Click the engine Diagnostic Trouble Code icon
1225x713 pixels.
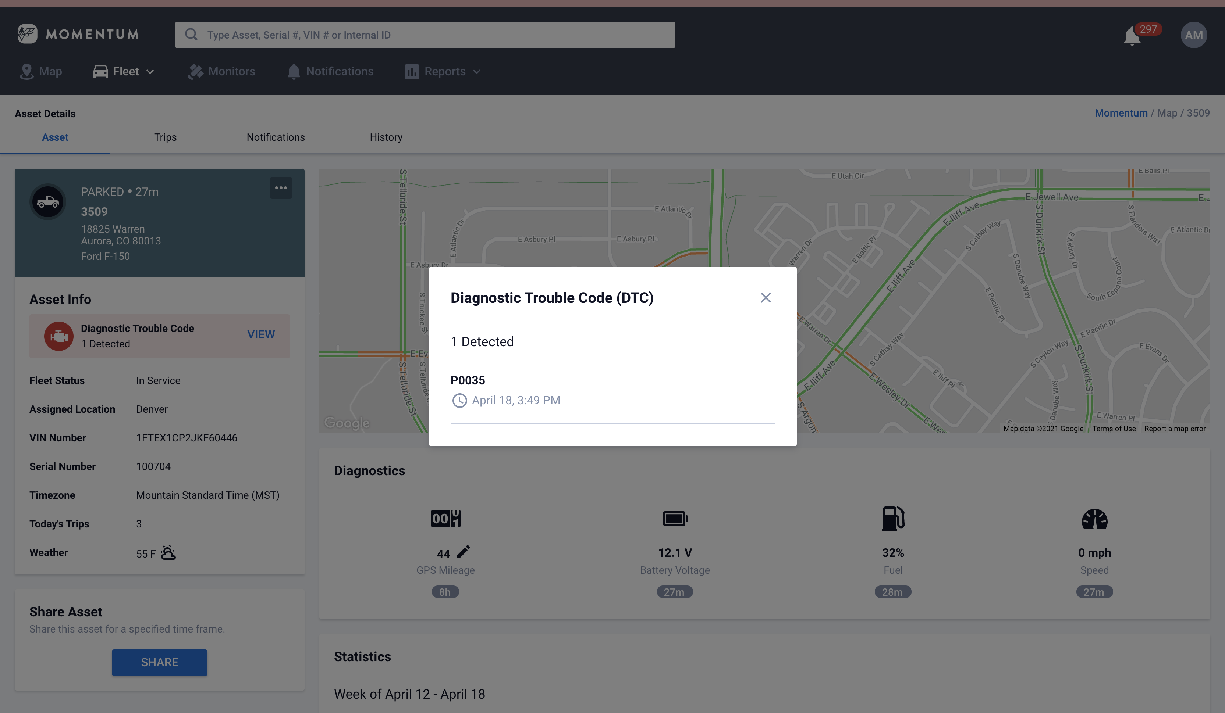[x=59, y=336]
